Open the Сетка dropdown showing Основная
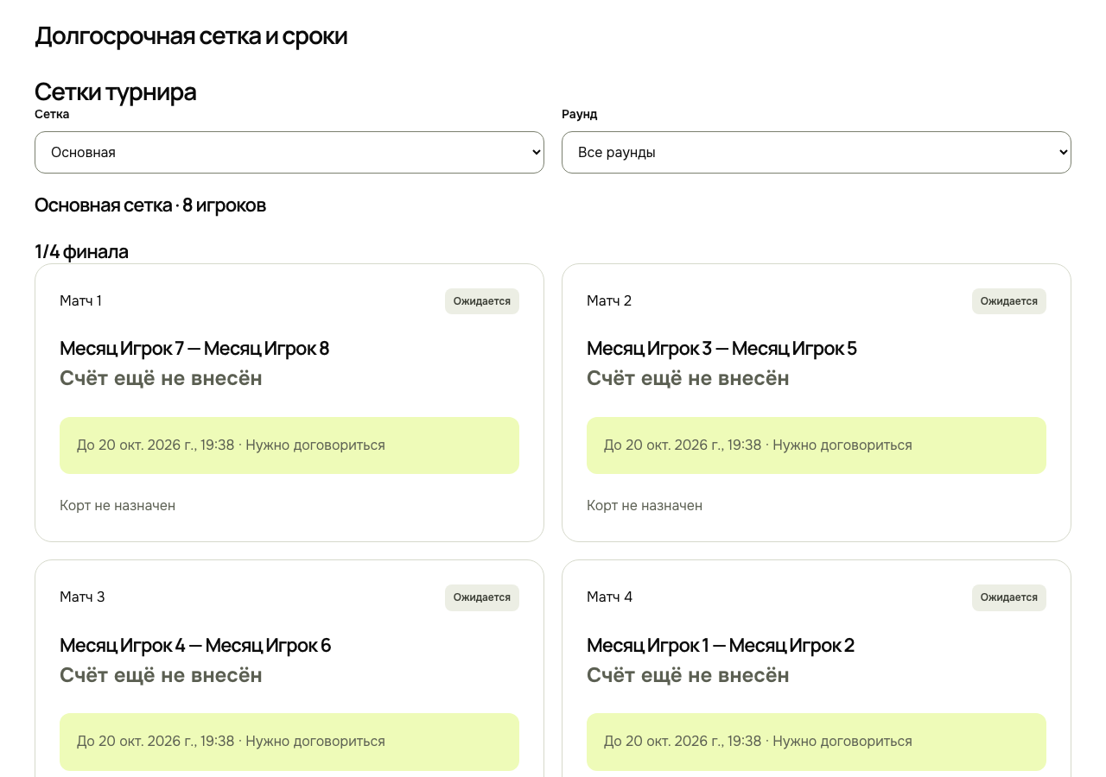1106x777 pixels. (x=289, y=152)
